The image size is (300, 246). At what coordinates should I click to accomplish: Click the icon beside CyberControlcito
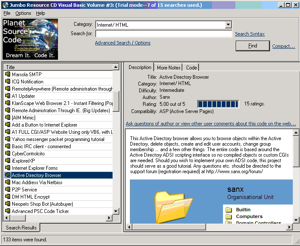8,153
